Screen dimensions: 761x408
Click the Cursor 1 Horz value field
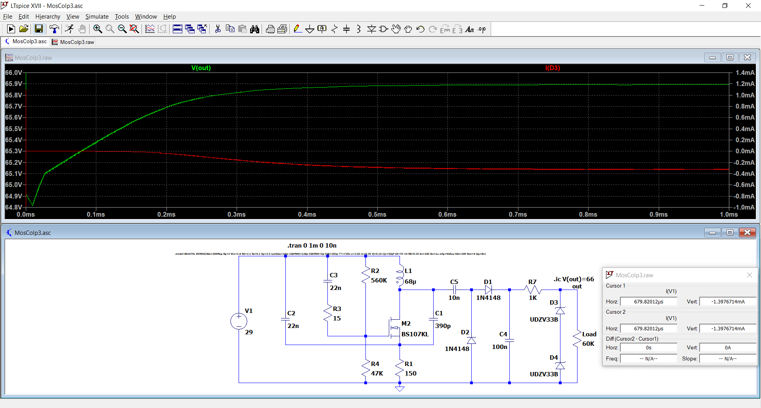648,301
